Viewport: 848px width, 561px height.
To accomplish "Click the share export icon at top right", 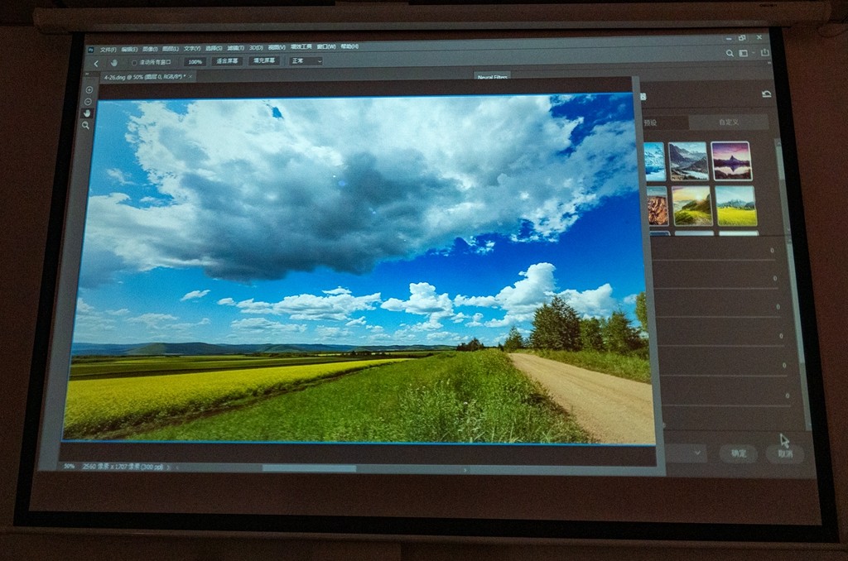I will pos(764,52).
